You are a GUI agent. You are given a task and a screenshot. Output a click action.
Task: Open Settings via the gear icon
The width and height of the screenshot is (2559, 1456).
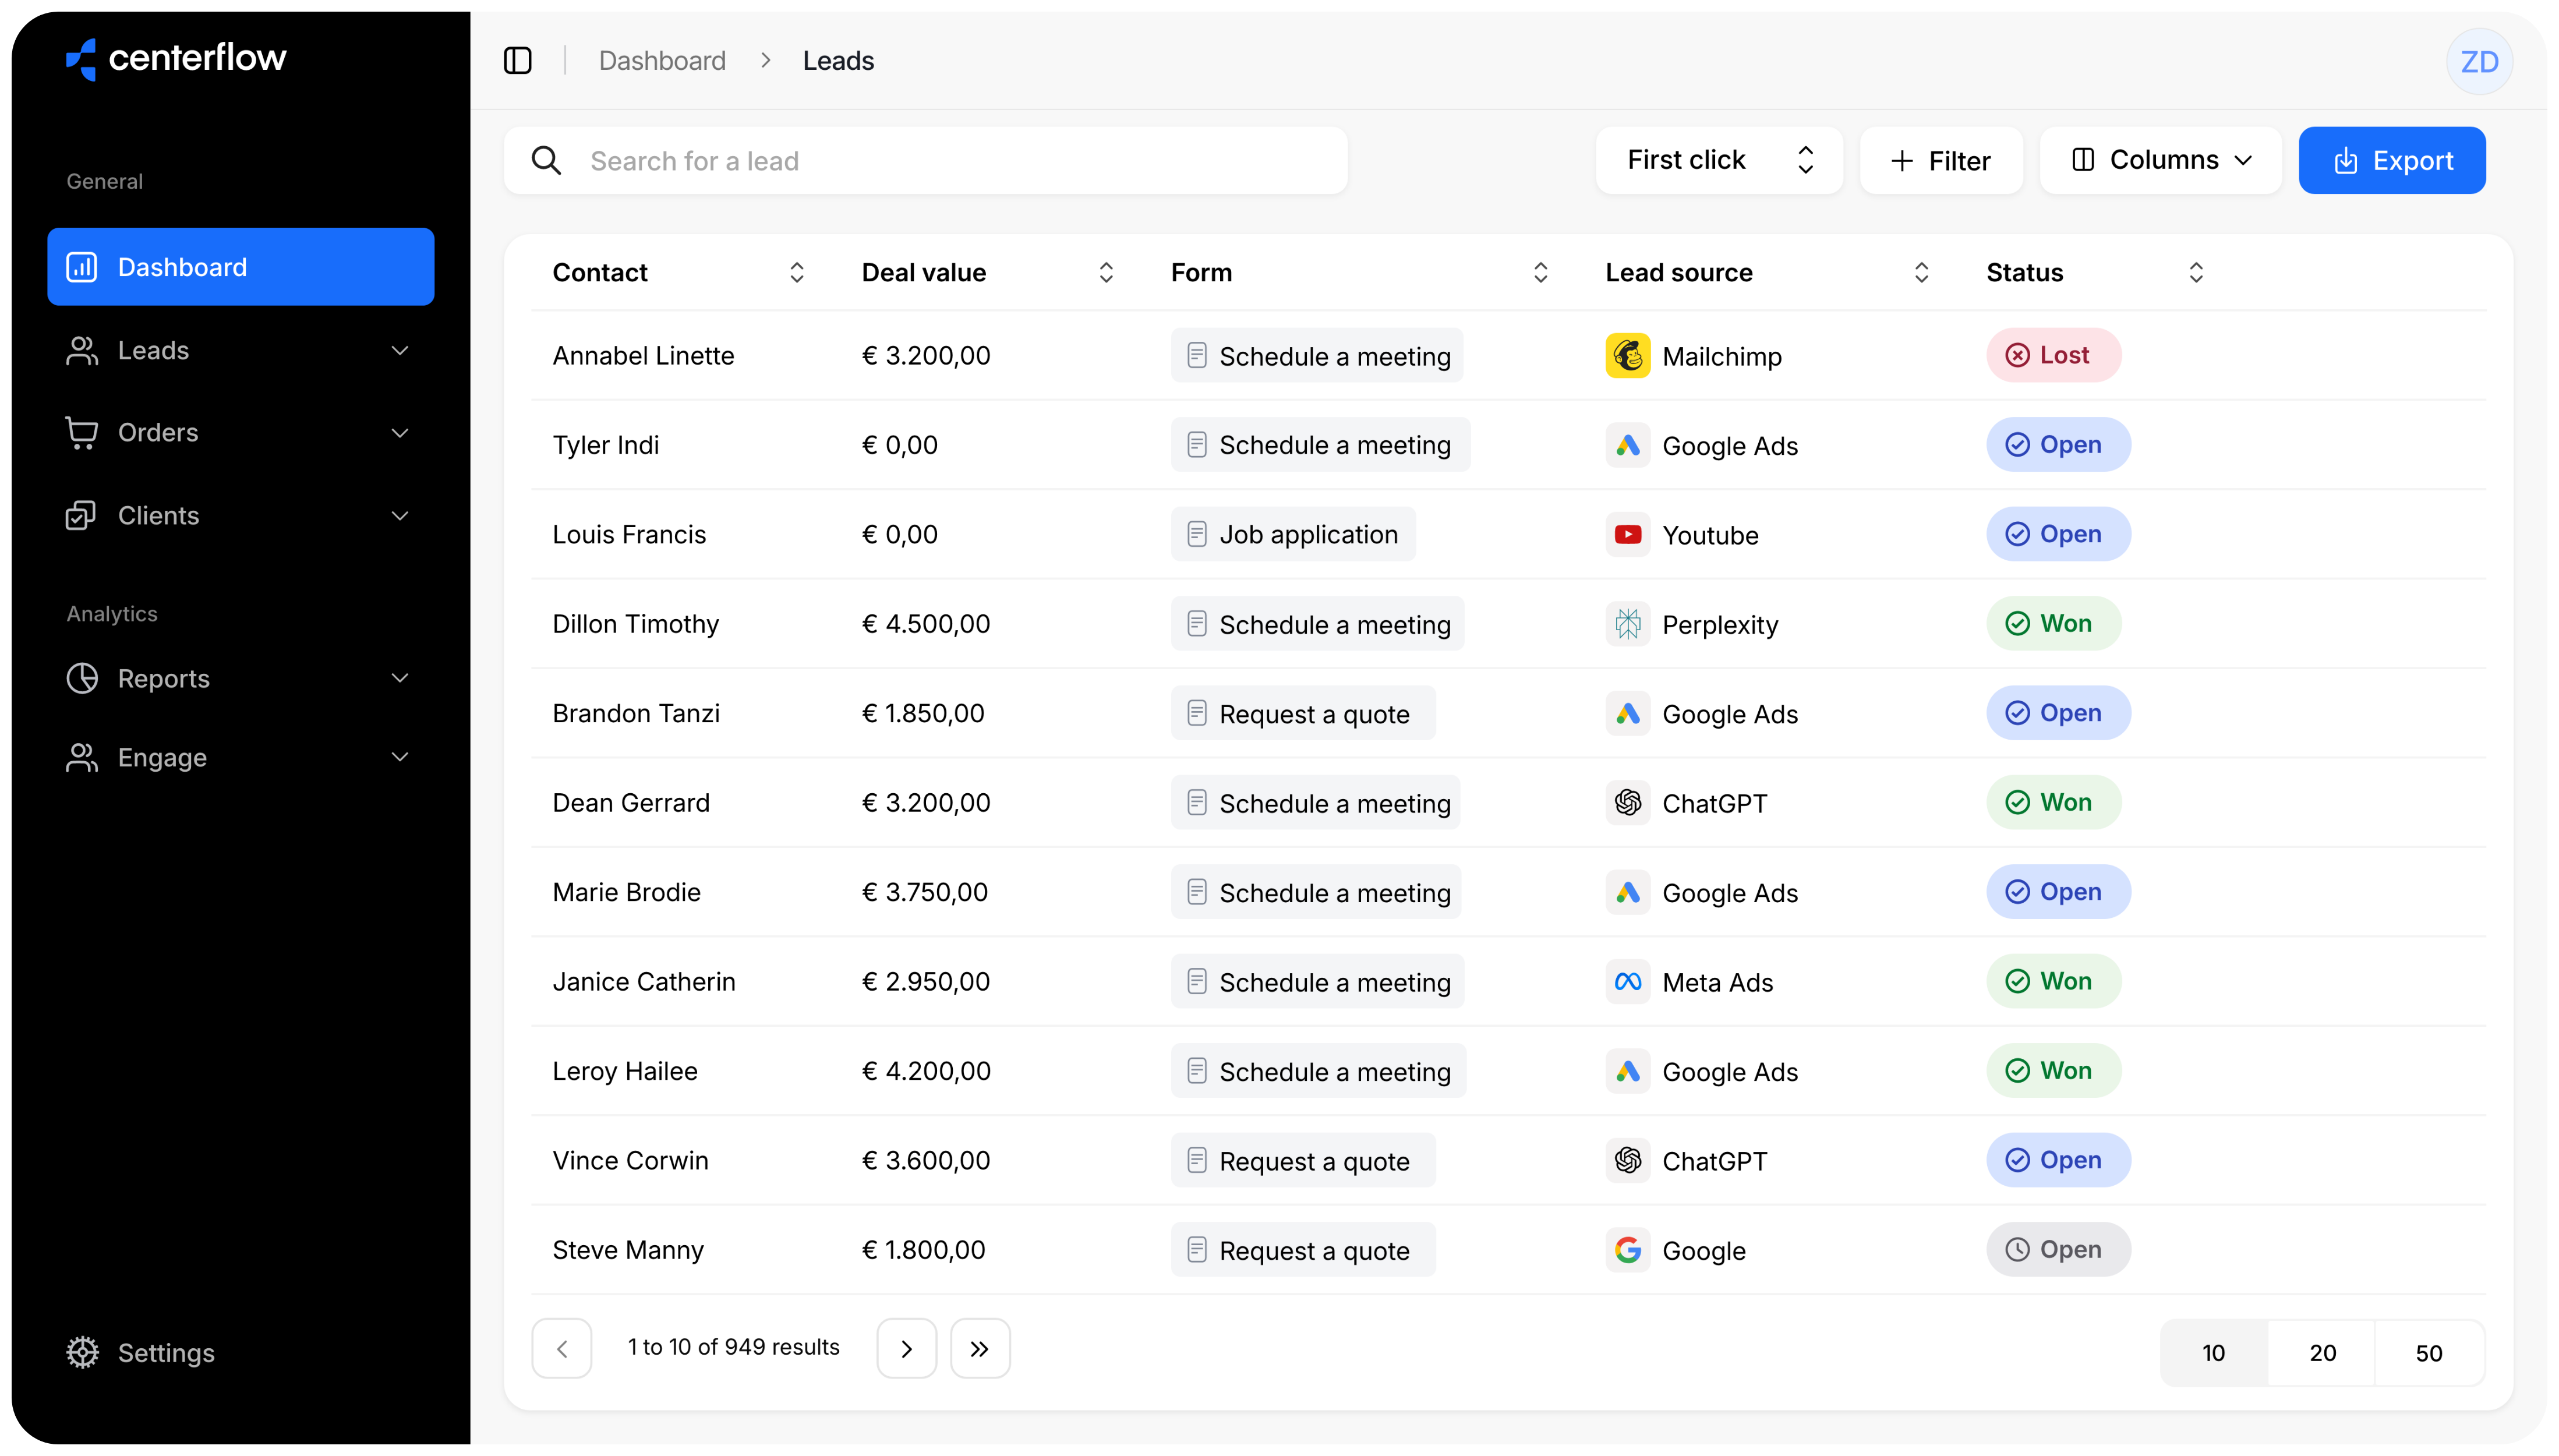[83, 1352]
